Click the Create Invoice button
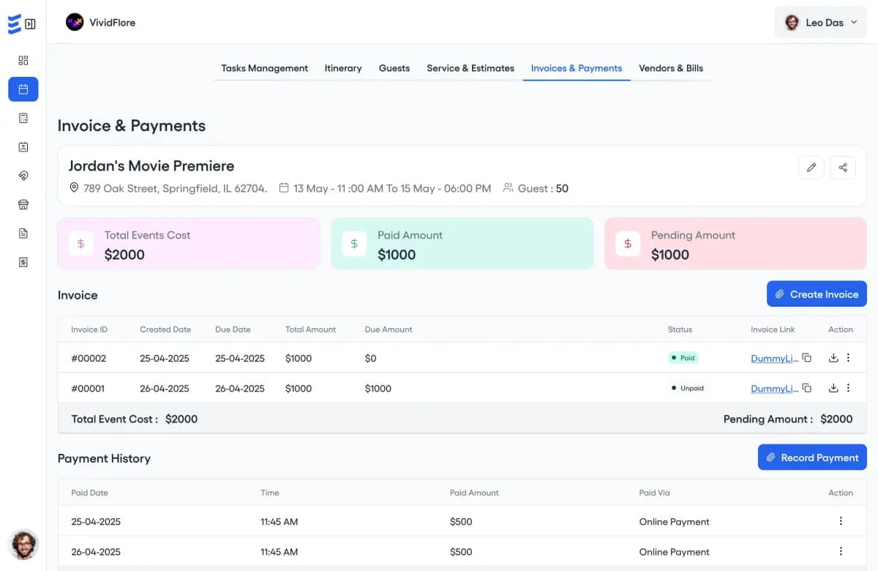878x571 pixels. [817, 294]
